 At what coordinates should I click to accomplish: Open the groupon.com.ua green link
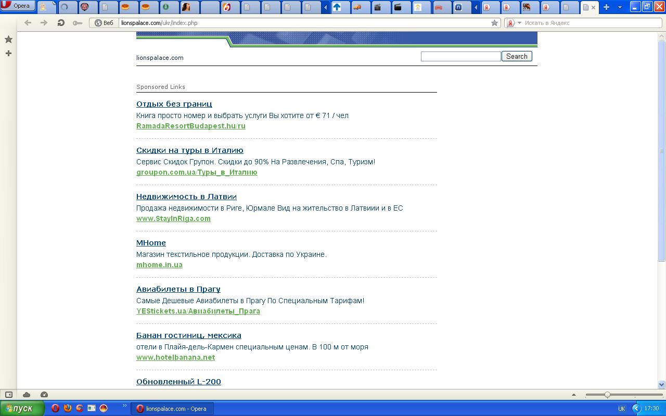pos(197,172)
